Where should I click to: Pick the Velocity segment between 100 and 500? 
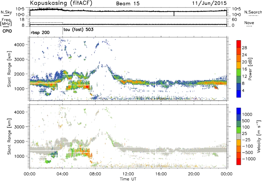click(x=239, y=124)
